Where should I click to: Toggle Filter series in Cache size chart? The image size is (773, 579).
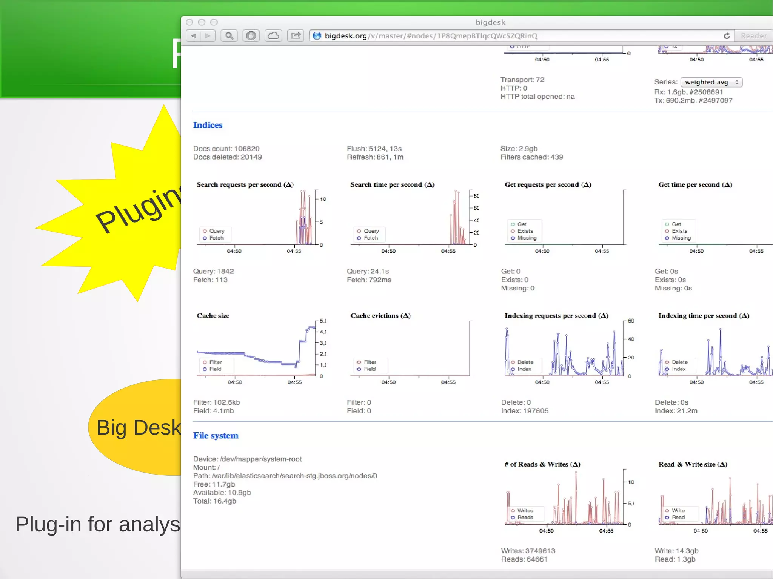coord(212,362)
